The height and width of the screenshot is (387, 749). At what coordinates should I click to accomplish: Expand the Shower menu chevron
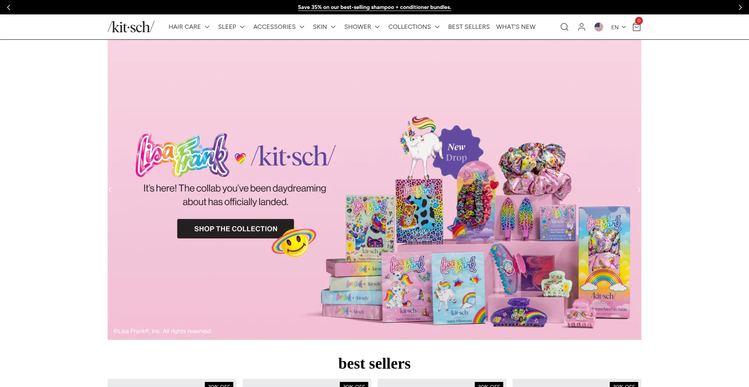pyautogui.click(x=377, y=27)
